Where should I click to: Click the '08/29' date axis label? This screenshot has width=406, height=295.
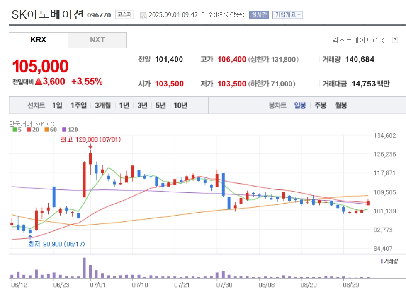351,285
